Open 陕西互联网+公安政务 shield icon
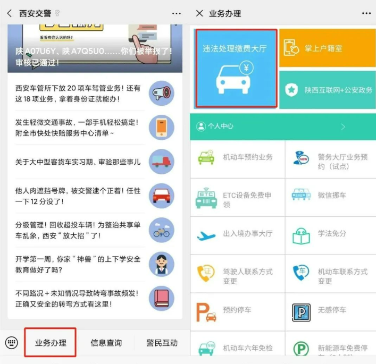 click(291, 90)
